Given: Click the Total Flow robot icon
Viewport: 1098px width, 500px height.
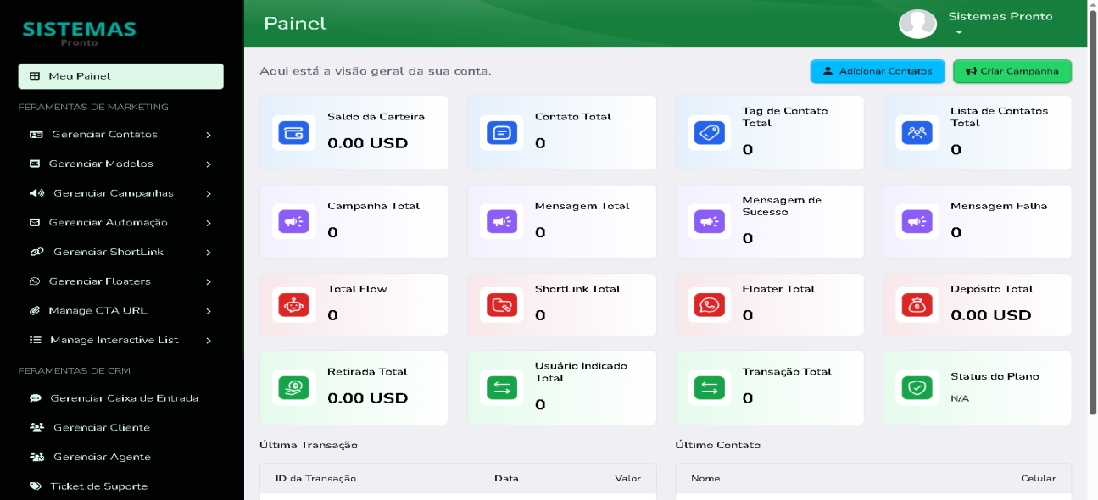Looking at the screenshot, I should point(294,305).
